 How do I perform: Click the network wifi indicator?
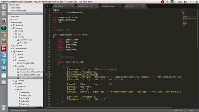click(x=167, y=2)
